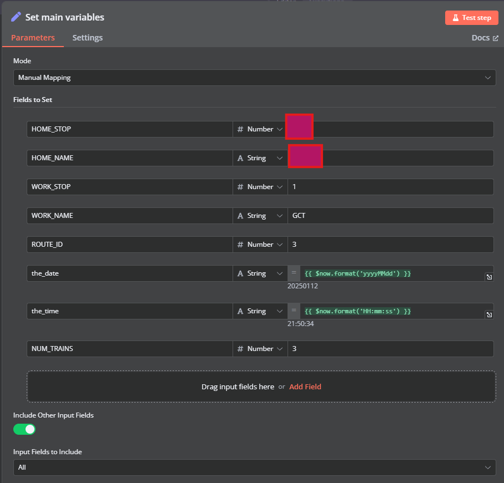Expand Input Fields to Include dropdown
The height and width of the screenshot is (483, 504).
pos(254,467)
